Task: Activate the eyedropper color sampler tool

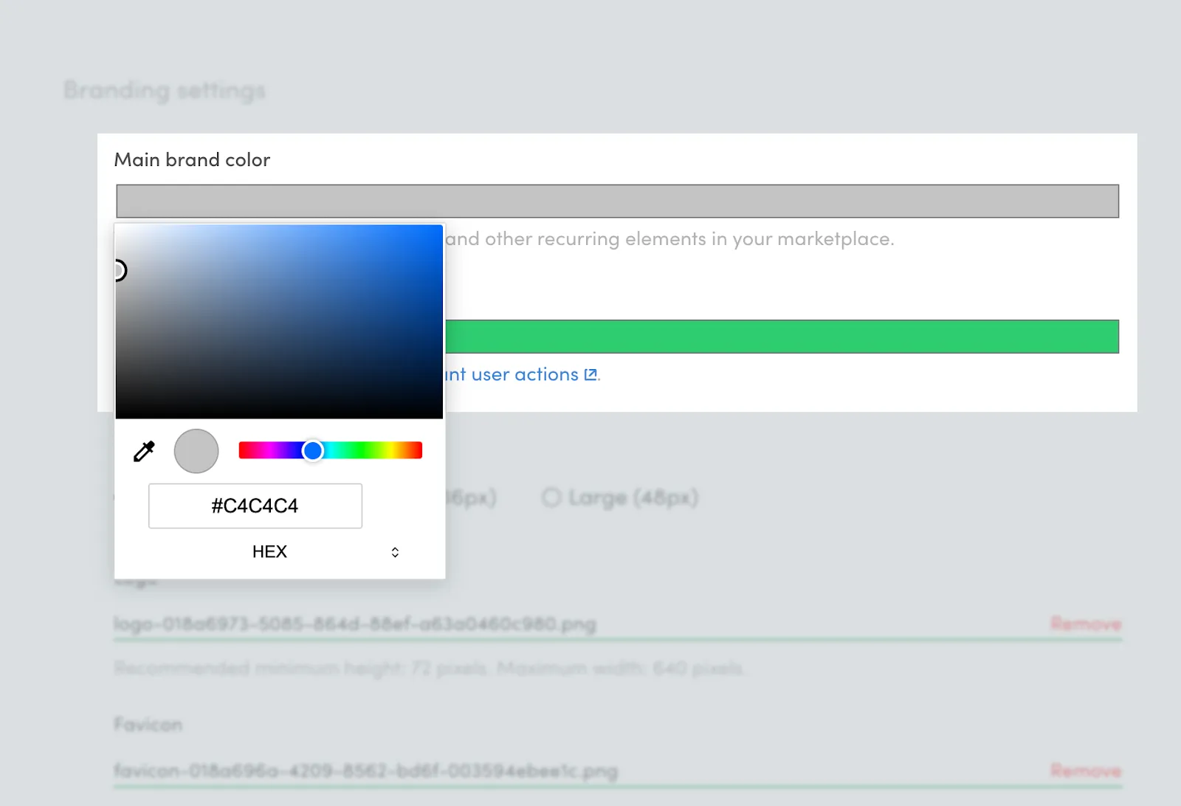Action: [x=144, y=451]
